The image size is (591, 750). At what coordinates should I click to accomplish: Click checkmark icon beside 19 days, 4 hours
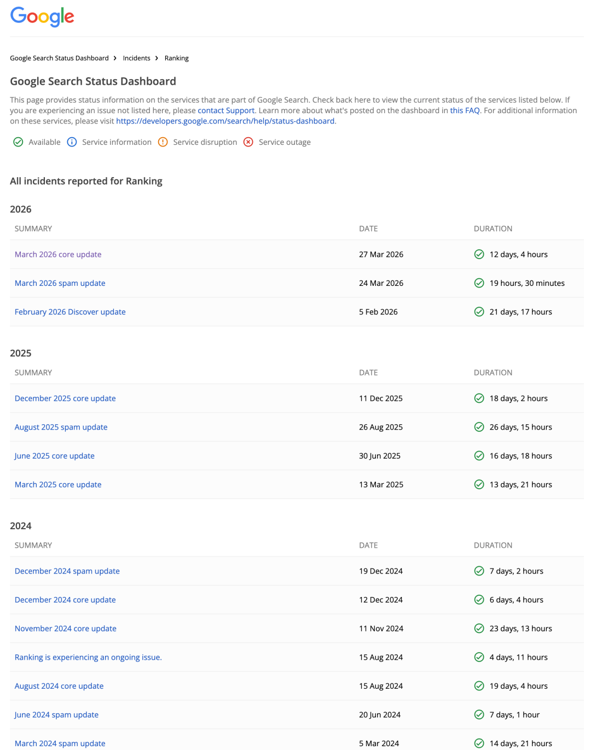point(479,686)
